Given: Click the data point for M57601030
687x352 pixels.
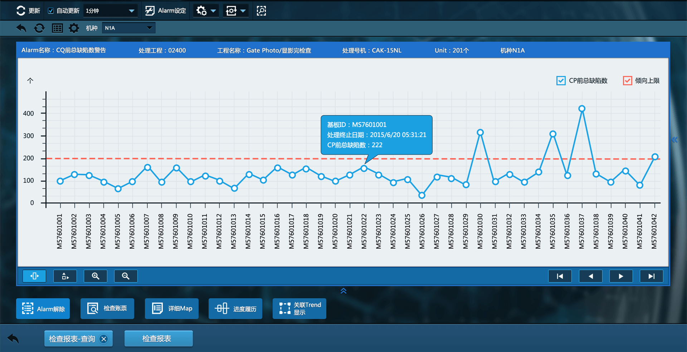Looking at the screenshot, I should point(480,133).
